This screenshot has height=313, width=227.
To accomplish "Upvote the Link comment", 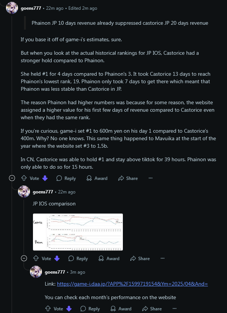I will tap(48, 309).
